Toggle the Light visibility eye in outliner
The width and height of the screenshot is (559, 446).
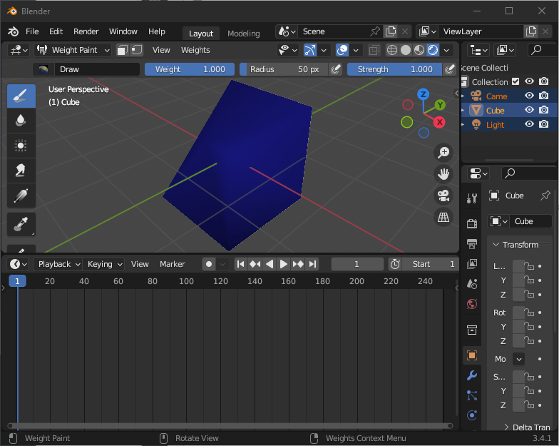click(x=529, y=124)
